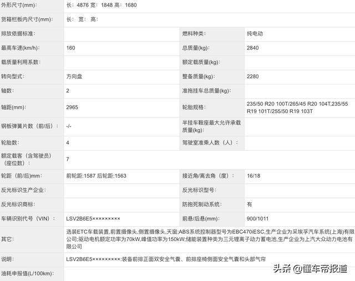This screenshot has height=281, width=355.
Task: Select the approach angle value 16/18
Action: pyautogui.click(x=253, y=176)
